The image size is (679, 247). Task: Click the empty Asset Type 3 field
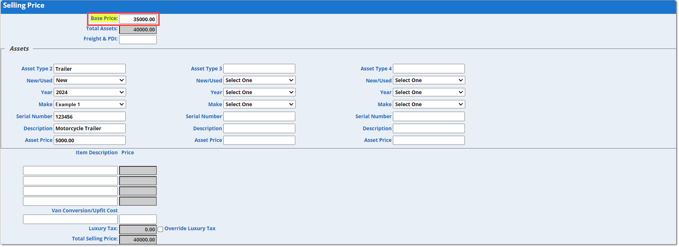pos(259,69)
